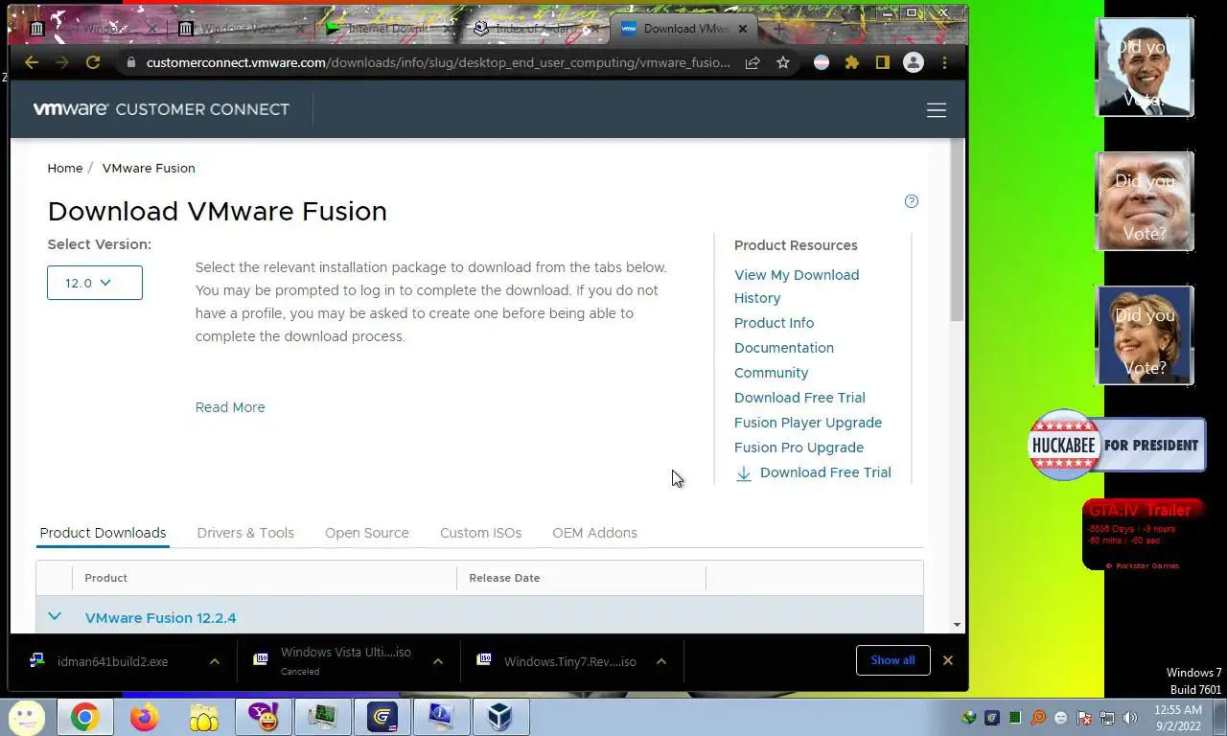The width and height of the screenshot is (1227, 736).
Task: Open options arrow for idman641build2.exe download
Action: tap(214, 661)
